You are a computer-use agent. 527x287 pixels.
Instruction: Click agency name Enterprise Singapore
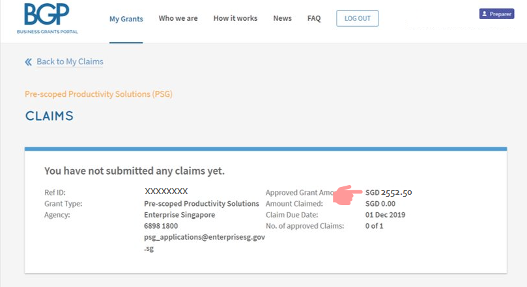point(180,215)
